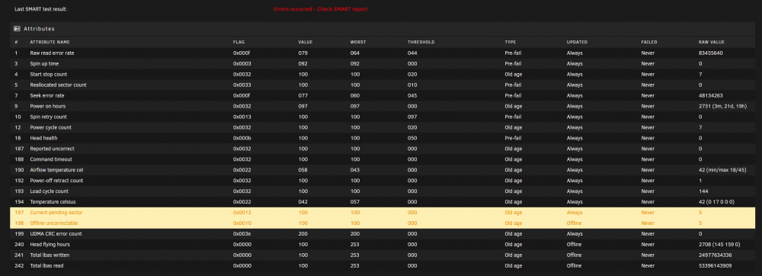The height and width of the screenshot is (276, 762).
Task: Click raw value '24977634336'
Action: click(715, 255)
